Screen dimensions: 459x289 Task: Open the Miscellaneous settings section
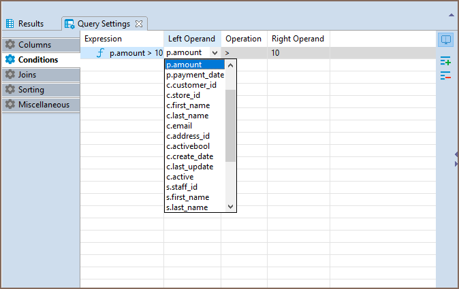41,105
